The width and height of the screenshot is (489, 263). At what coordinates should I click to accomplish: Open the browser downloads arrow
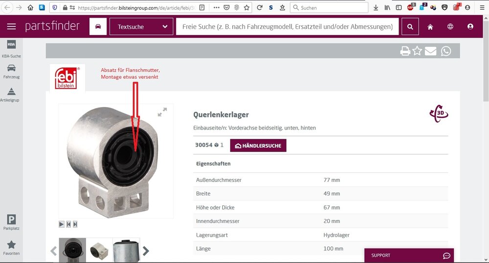(x=376, y=7)
